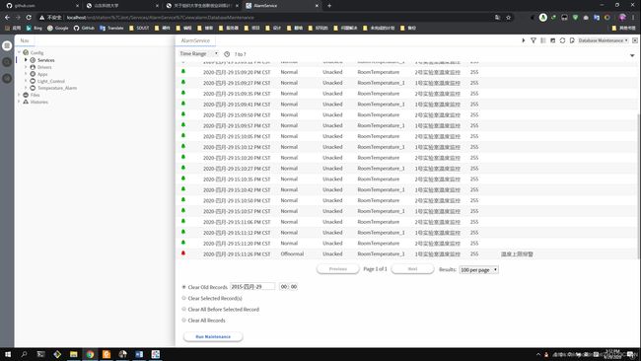This screenshot has height=361, width=641.
Task: Open the Bing bookmark
Action: pyautogui.click(x=34, y=29)
